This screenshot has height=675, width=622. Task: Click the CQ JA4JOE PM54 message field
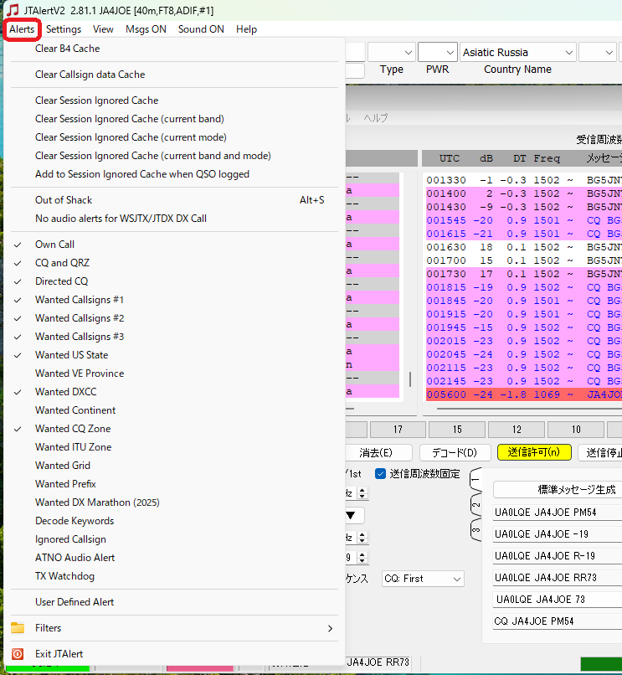coord(558,621)
